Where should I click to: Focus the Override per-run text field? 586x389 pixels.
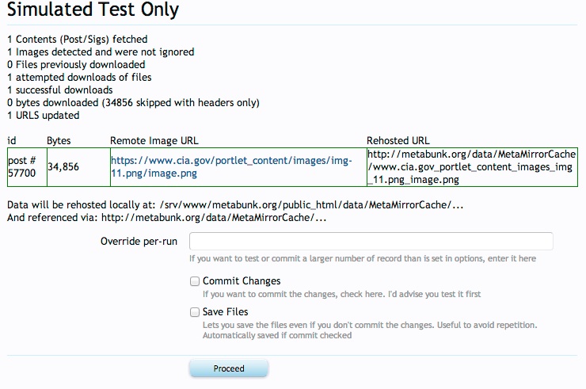tap(371, 242)
